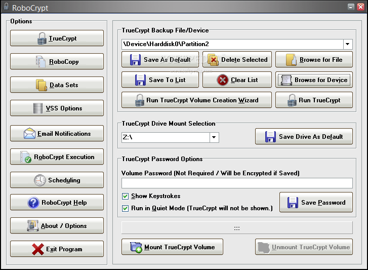Click the envelope icon on Email Notifications

(x=29, y=133)
